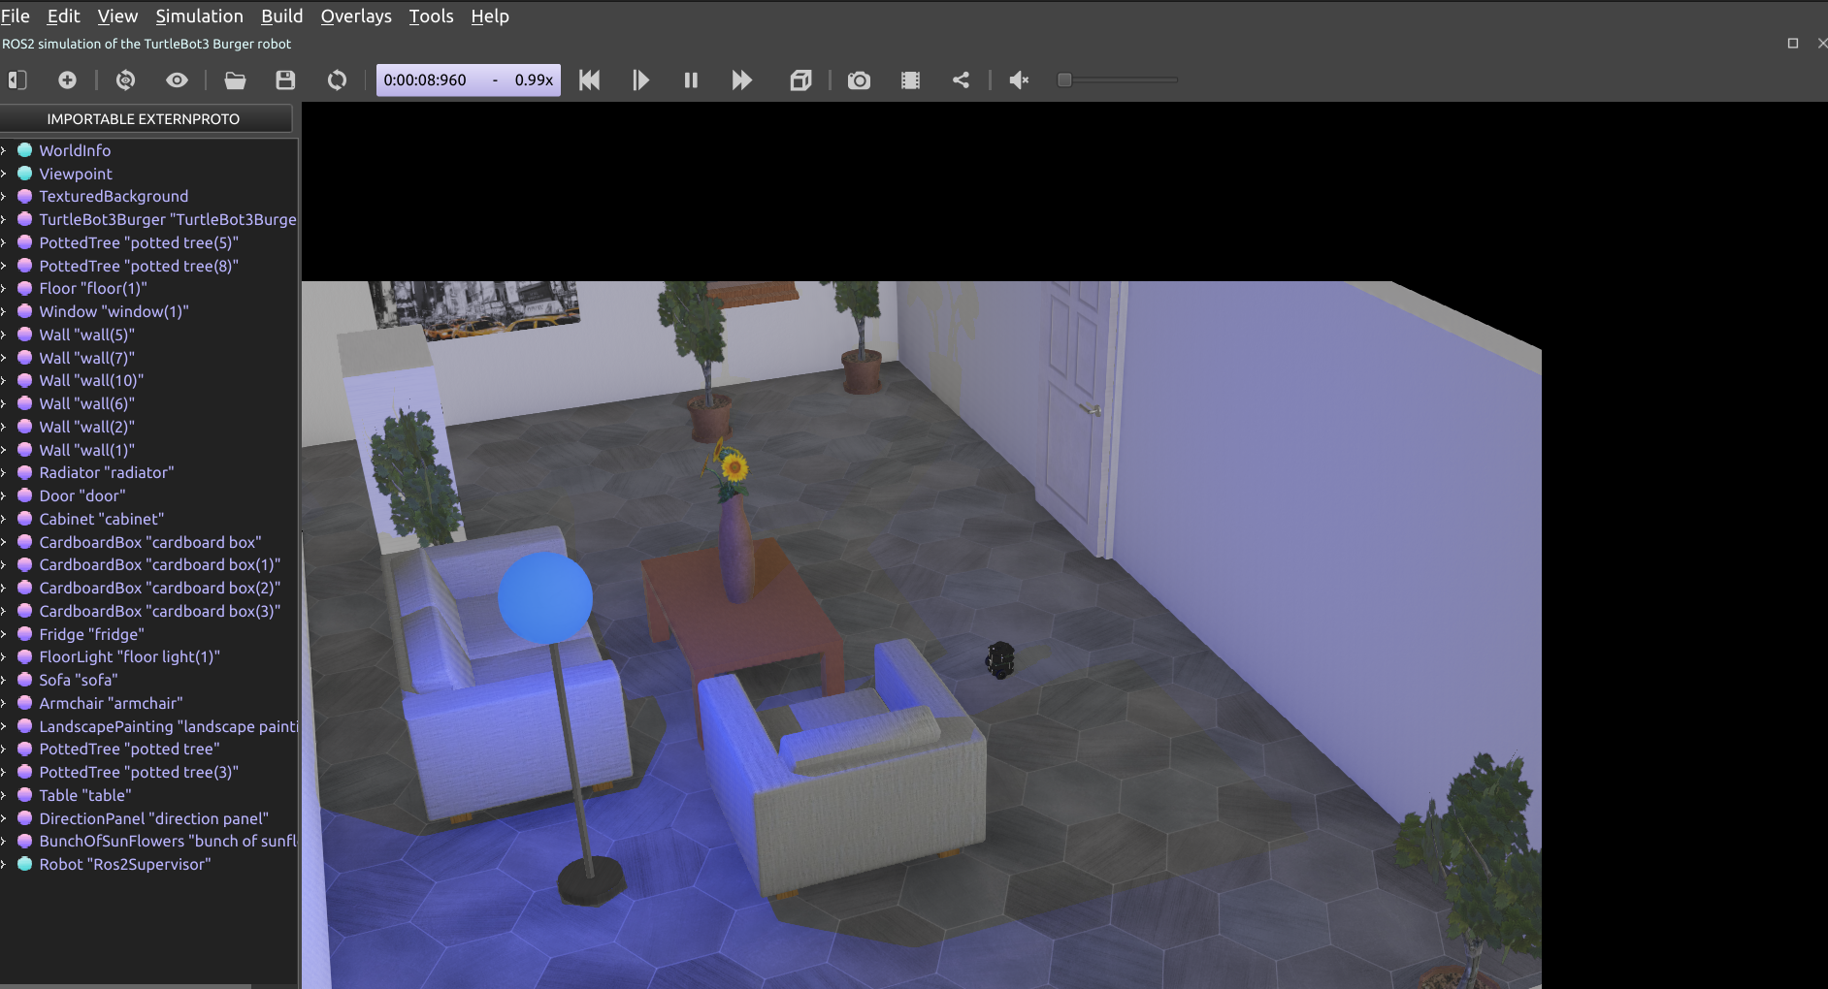
Task: Open the Add Node dialog
Action: point(67,80)
